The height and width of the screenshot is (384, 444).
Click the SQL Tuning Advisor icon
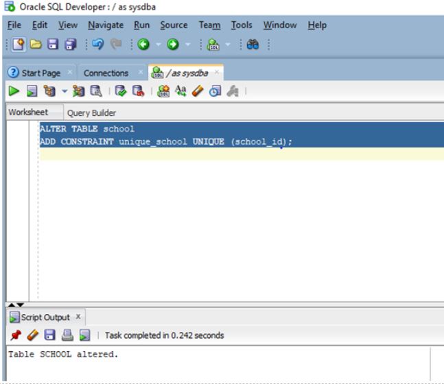pyautogui.click(x=96, y=91)
